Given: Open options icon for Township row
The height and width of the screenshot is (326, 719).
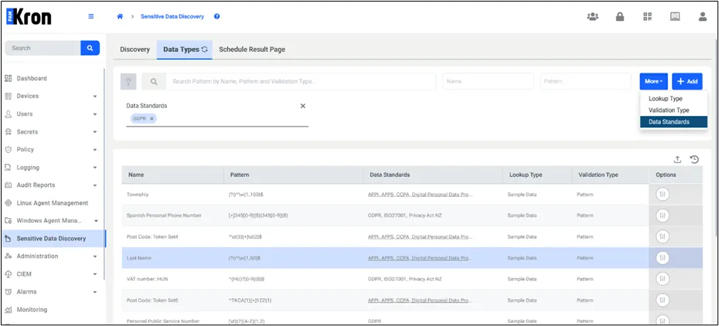Looking at the screenshot, I should [662, 194].
